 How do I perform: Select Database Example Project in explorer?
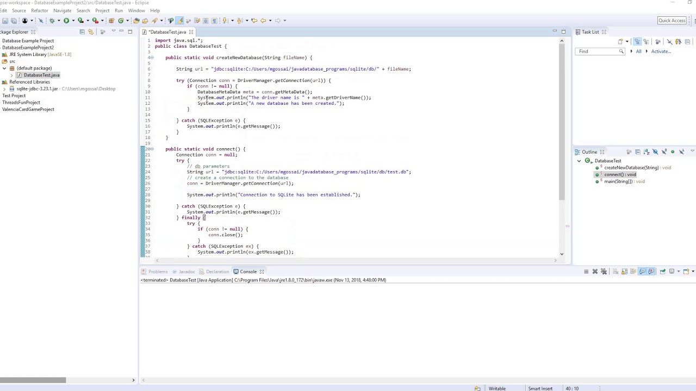(x=28, y=41)
